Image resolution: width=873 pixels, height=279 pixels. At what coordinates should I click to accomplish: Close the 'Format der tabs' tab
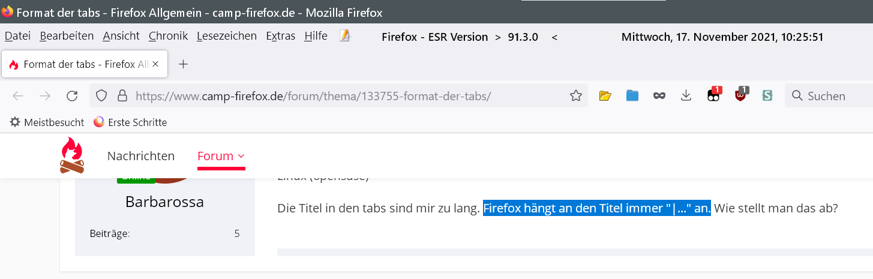click(x=155, y=65)
